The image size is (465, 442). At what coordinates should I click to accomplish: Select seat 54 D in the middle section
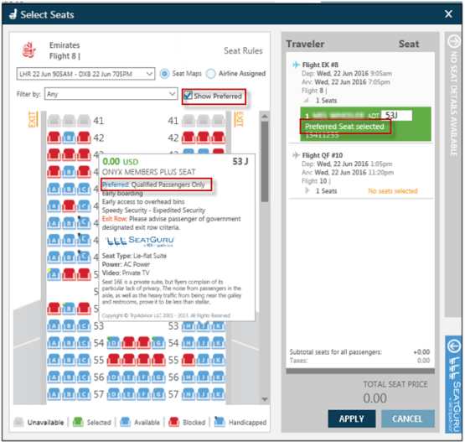tap(114, 342)
